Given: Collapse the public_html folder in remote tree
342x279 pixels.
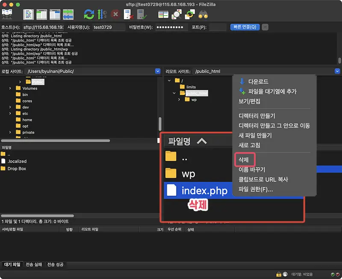Looking at the screenshot, I should pyautogui.click(x=174, y=93).
